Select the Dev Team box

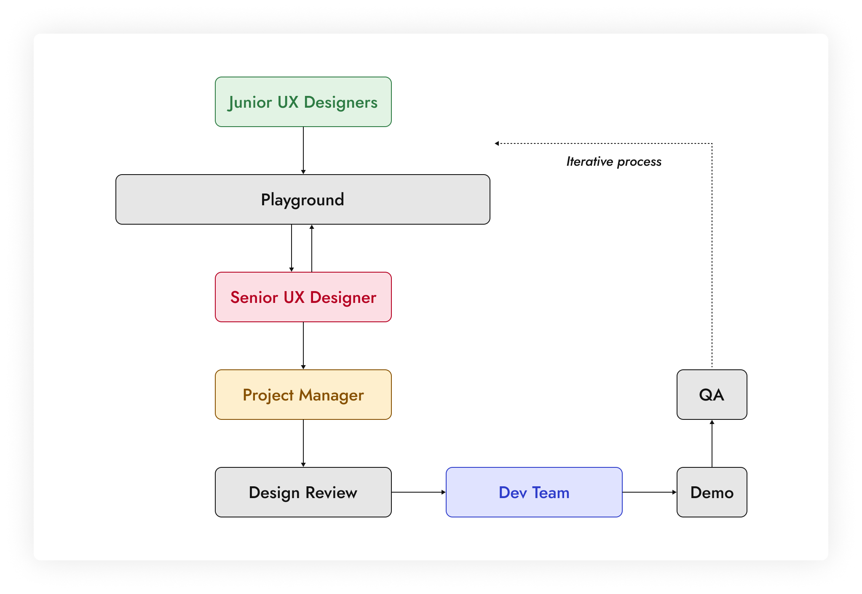pos(534,492)
